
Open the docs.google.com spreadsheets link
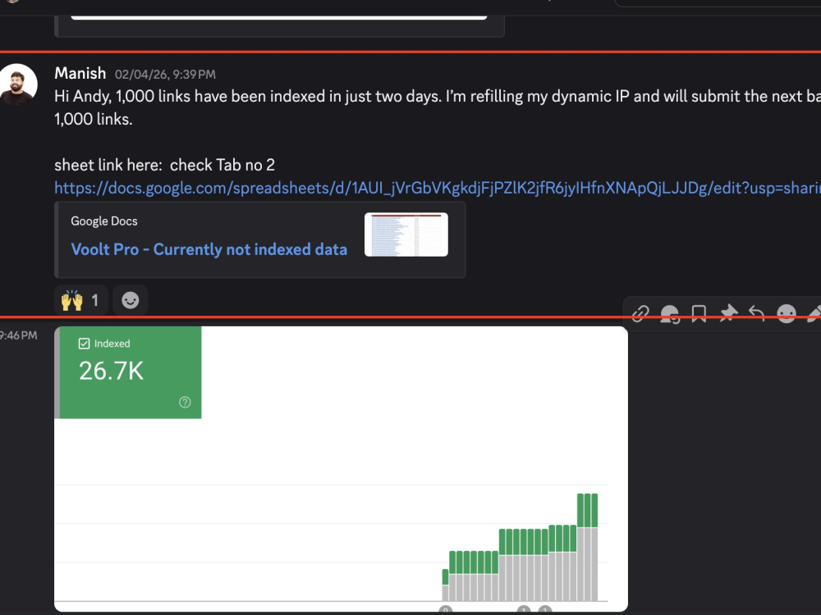pyautogui.click(x=438, y=188)
